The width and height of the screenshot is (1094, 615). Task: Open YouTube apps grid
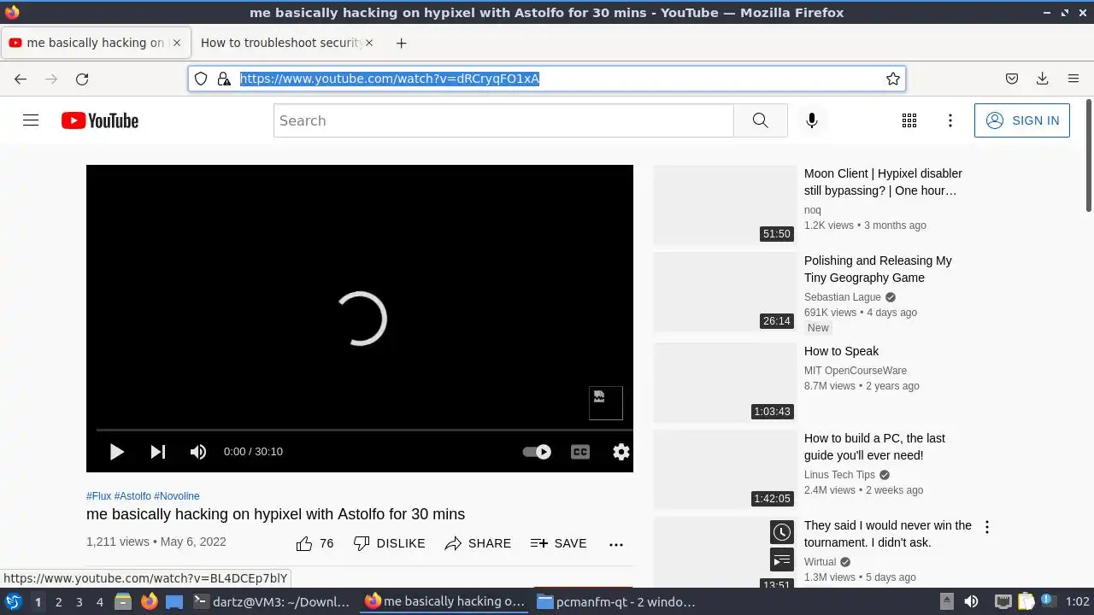point(909,120)
